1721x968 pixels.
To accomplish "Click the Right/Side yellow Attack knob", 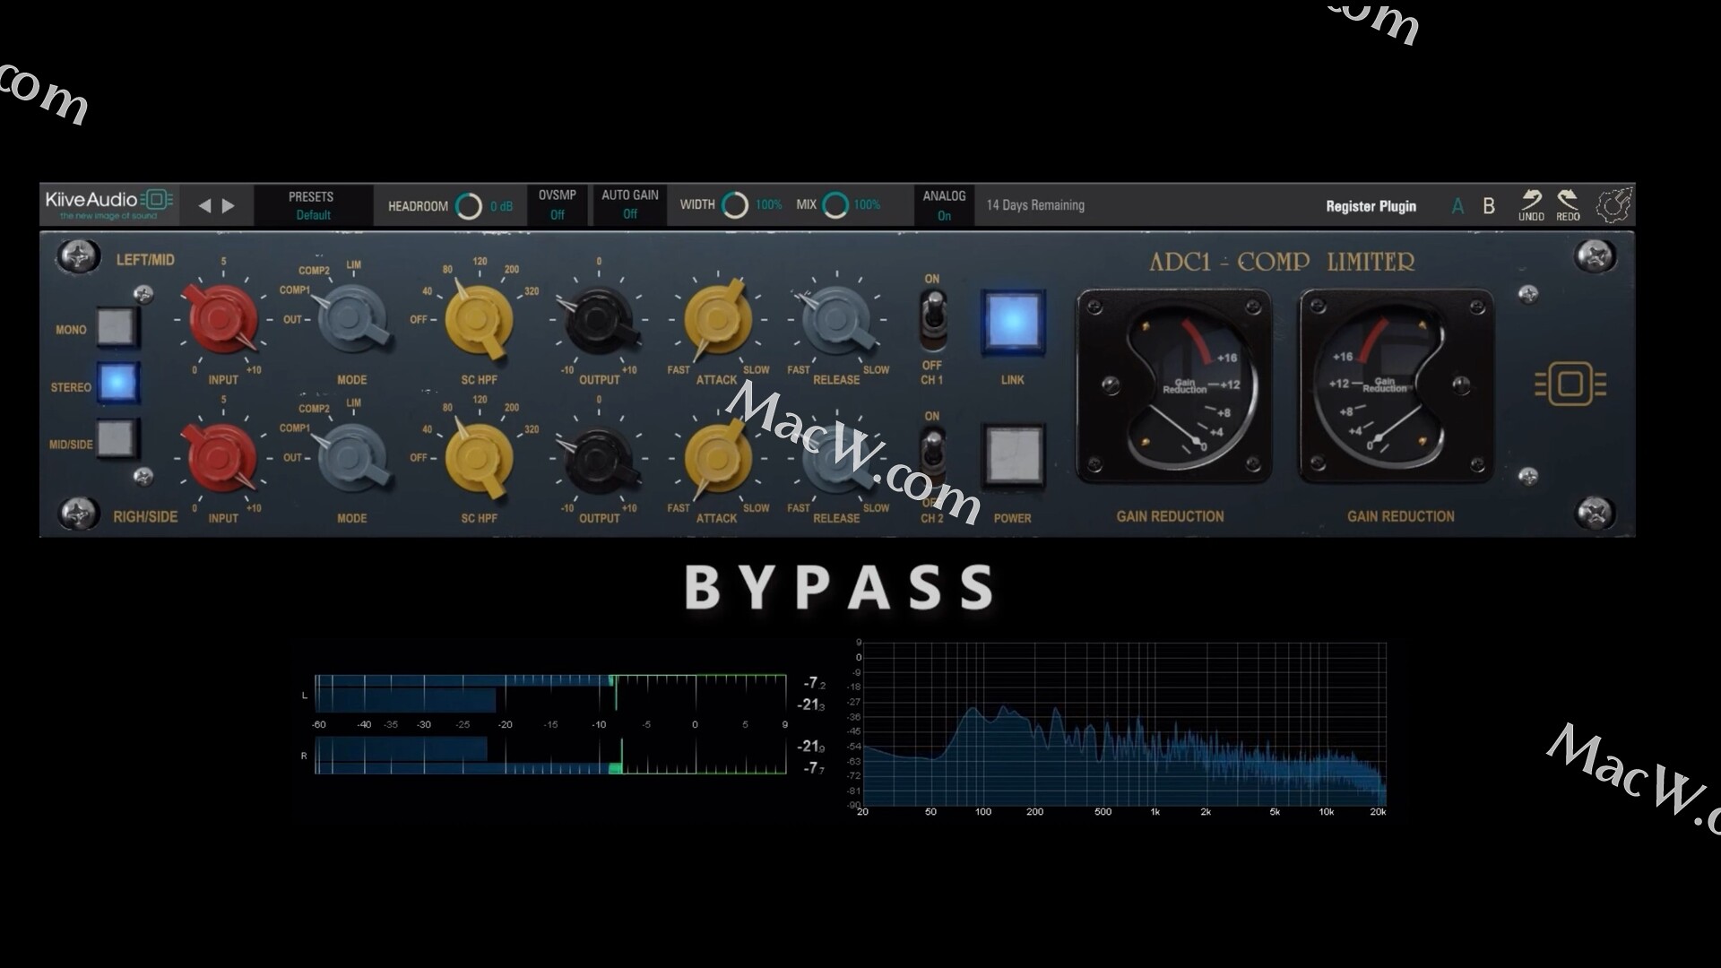I will (x=717, y=457).
